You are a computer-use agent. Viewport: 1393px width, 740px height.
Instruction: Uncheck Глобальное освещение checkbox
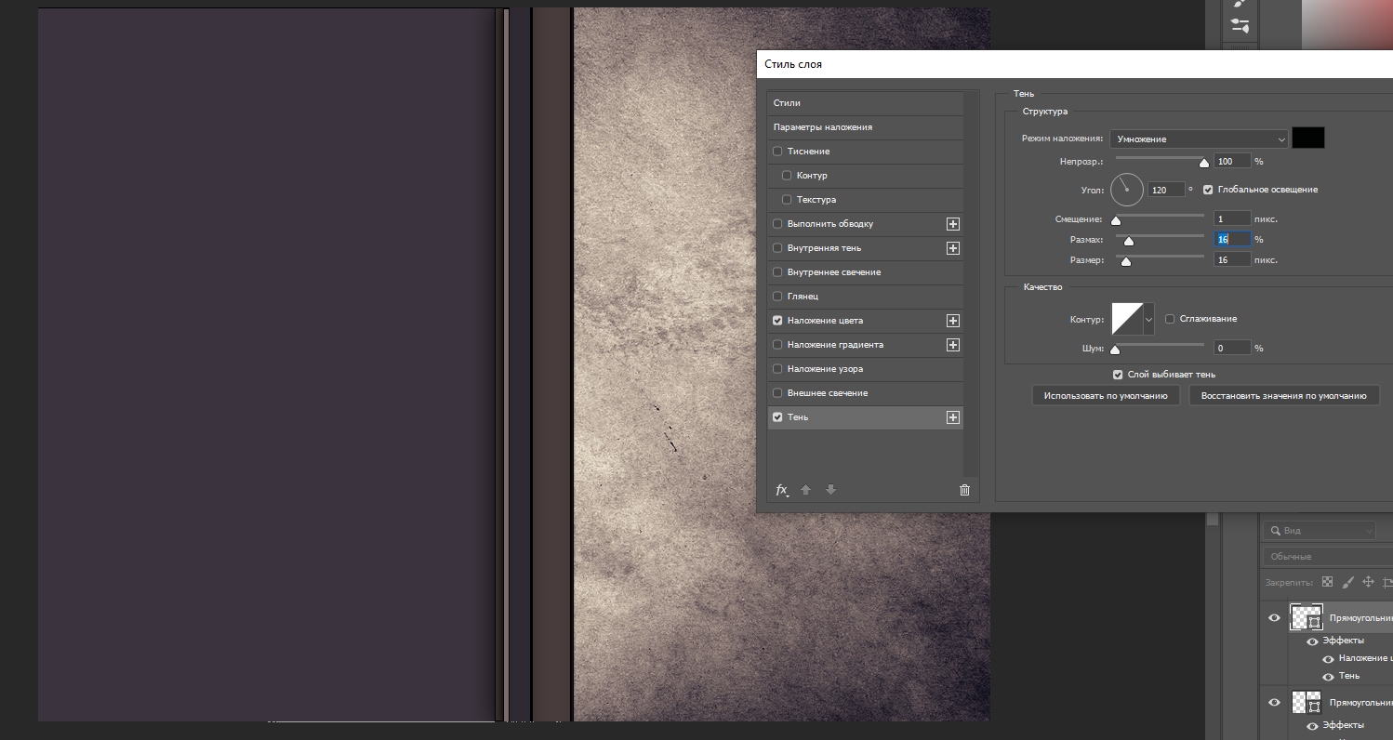pyautogui.click(x=1208, y=190)
